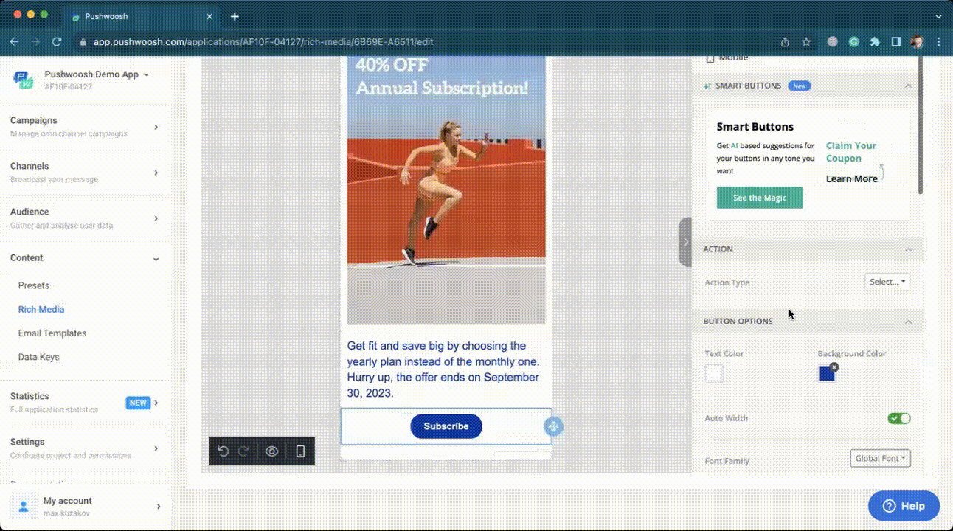Click the undo arrow in editor toolbar
The image size is (953, 531).
pos(223,451)
